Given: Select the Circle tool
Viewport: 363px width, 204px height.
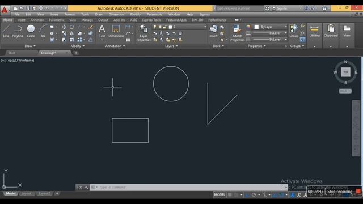Looking at the screenshot, I should (31, 31).
